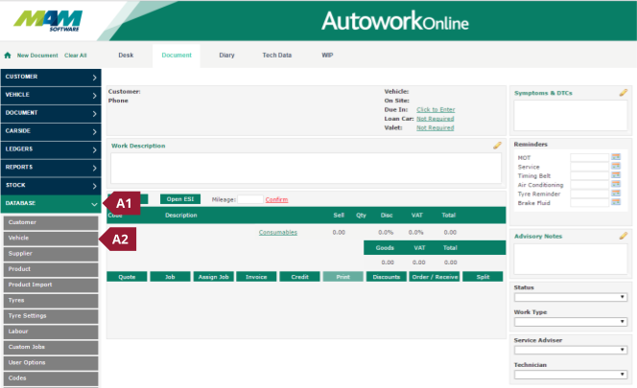Click the Mileage input field
The height and width of the screenshot is (388, 637).
point(248,199)
